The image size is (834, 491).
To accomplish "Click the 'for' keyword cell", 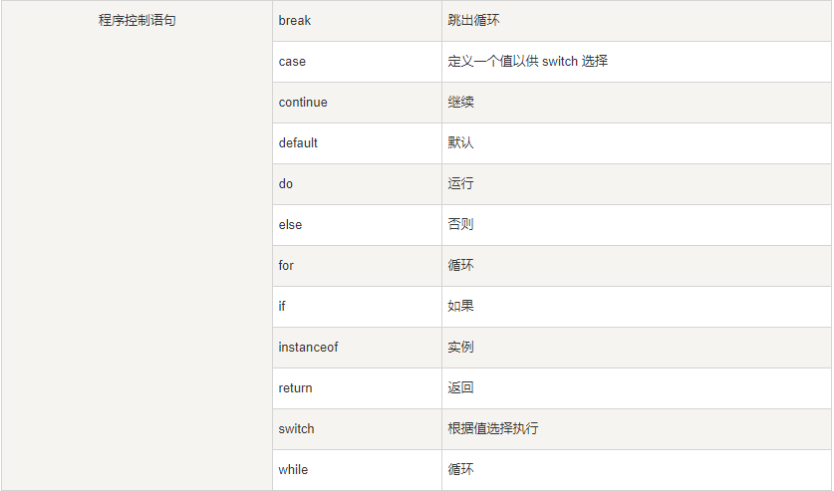I will pyautogui.click(x=286, y=265).
